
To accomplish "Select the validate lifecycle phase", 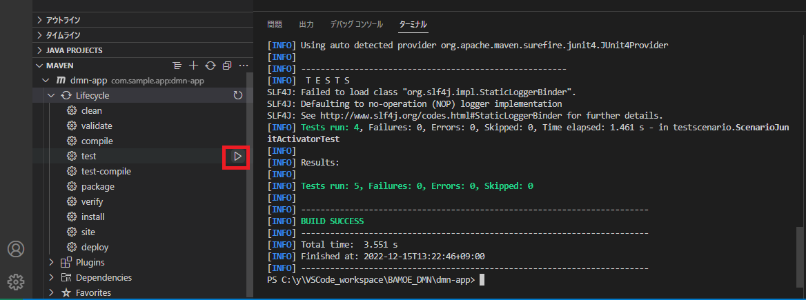I will click(x=97, y=126).
